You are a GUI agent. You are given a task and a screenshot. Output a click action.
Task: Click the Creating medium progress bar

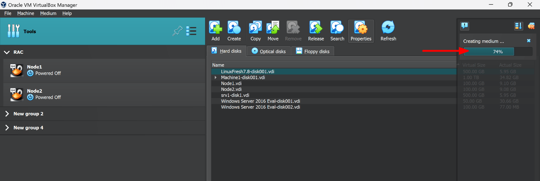[497, 52]
